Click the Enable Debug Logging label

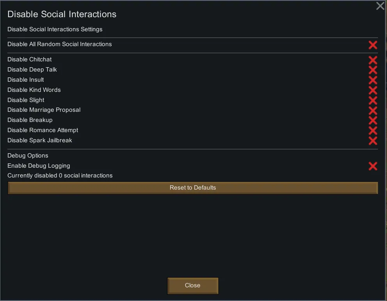39,166
